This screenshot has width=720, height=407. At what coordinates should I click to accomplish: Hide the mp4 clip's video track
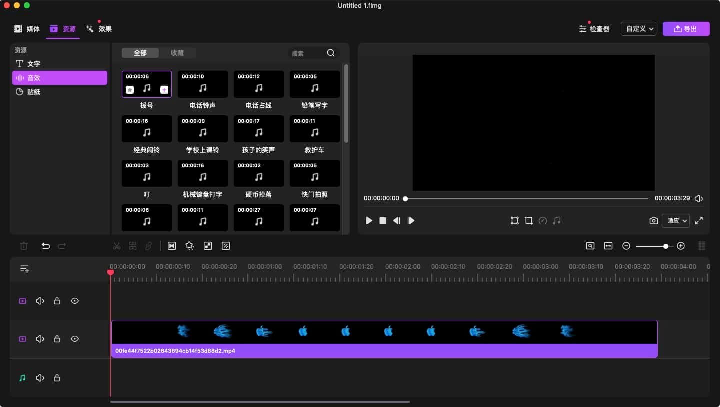pos(75,339)
